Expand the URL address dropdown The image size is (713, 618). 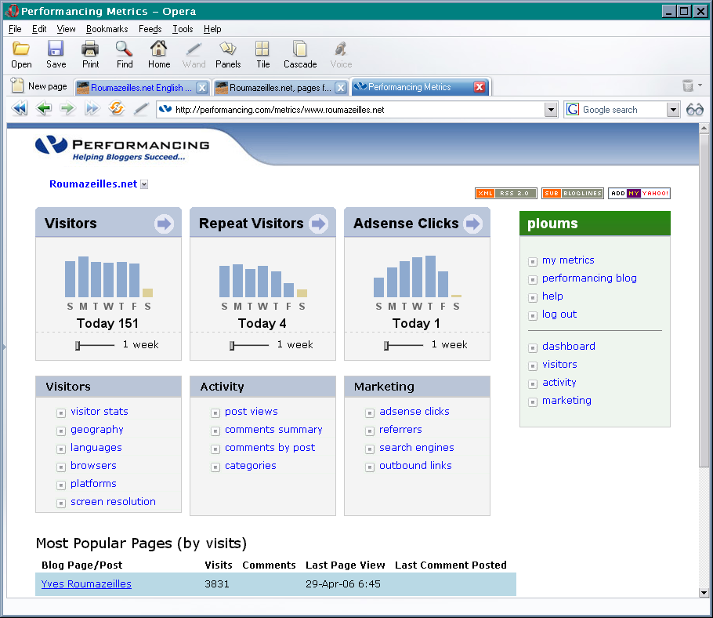[551, 110]
